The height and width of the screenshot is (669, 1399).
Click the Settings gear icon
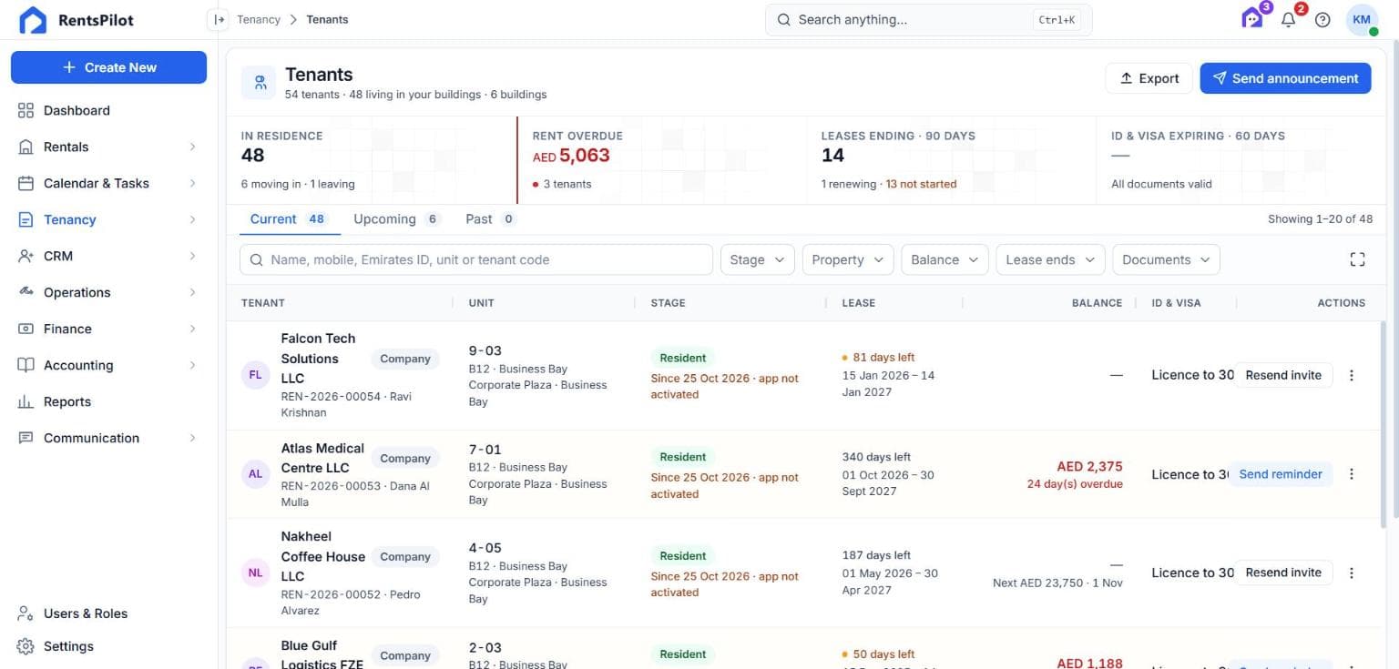click(26, 646)
